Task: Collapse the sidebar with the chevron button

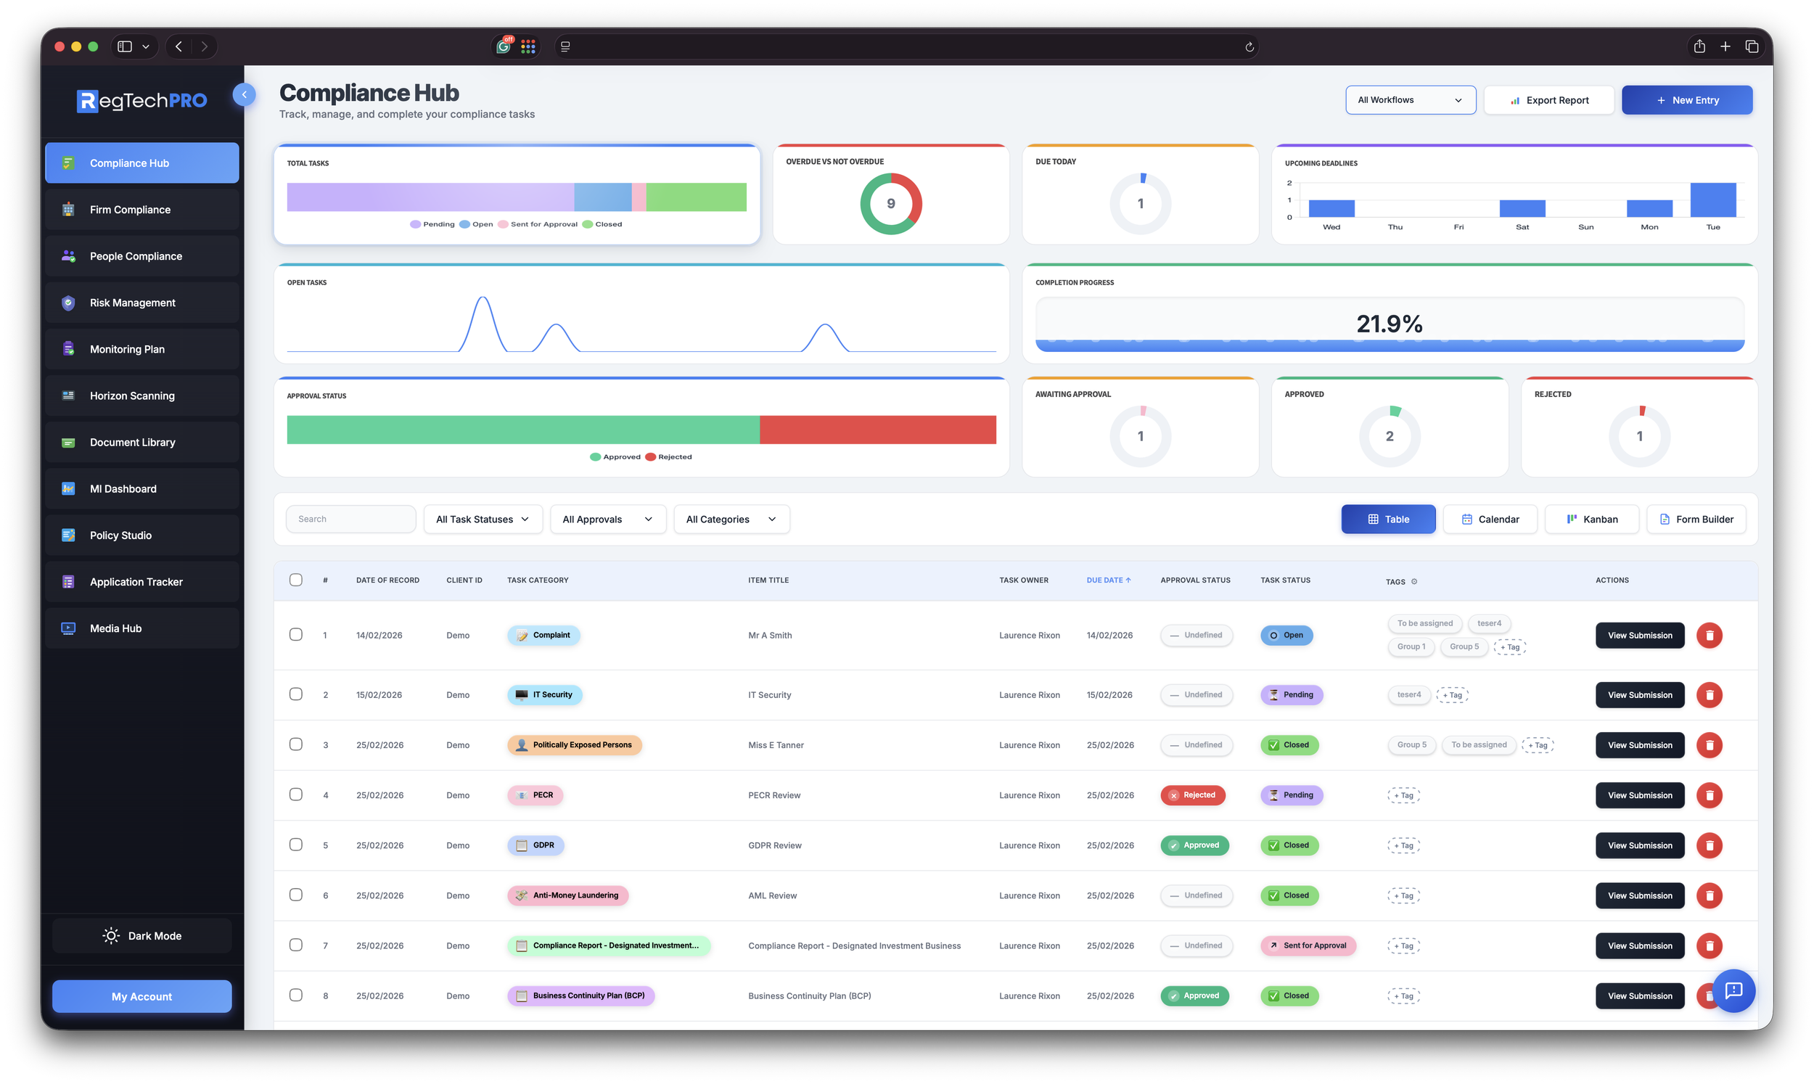Action: (245, 94)
